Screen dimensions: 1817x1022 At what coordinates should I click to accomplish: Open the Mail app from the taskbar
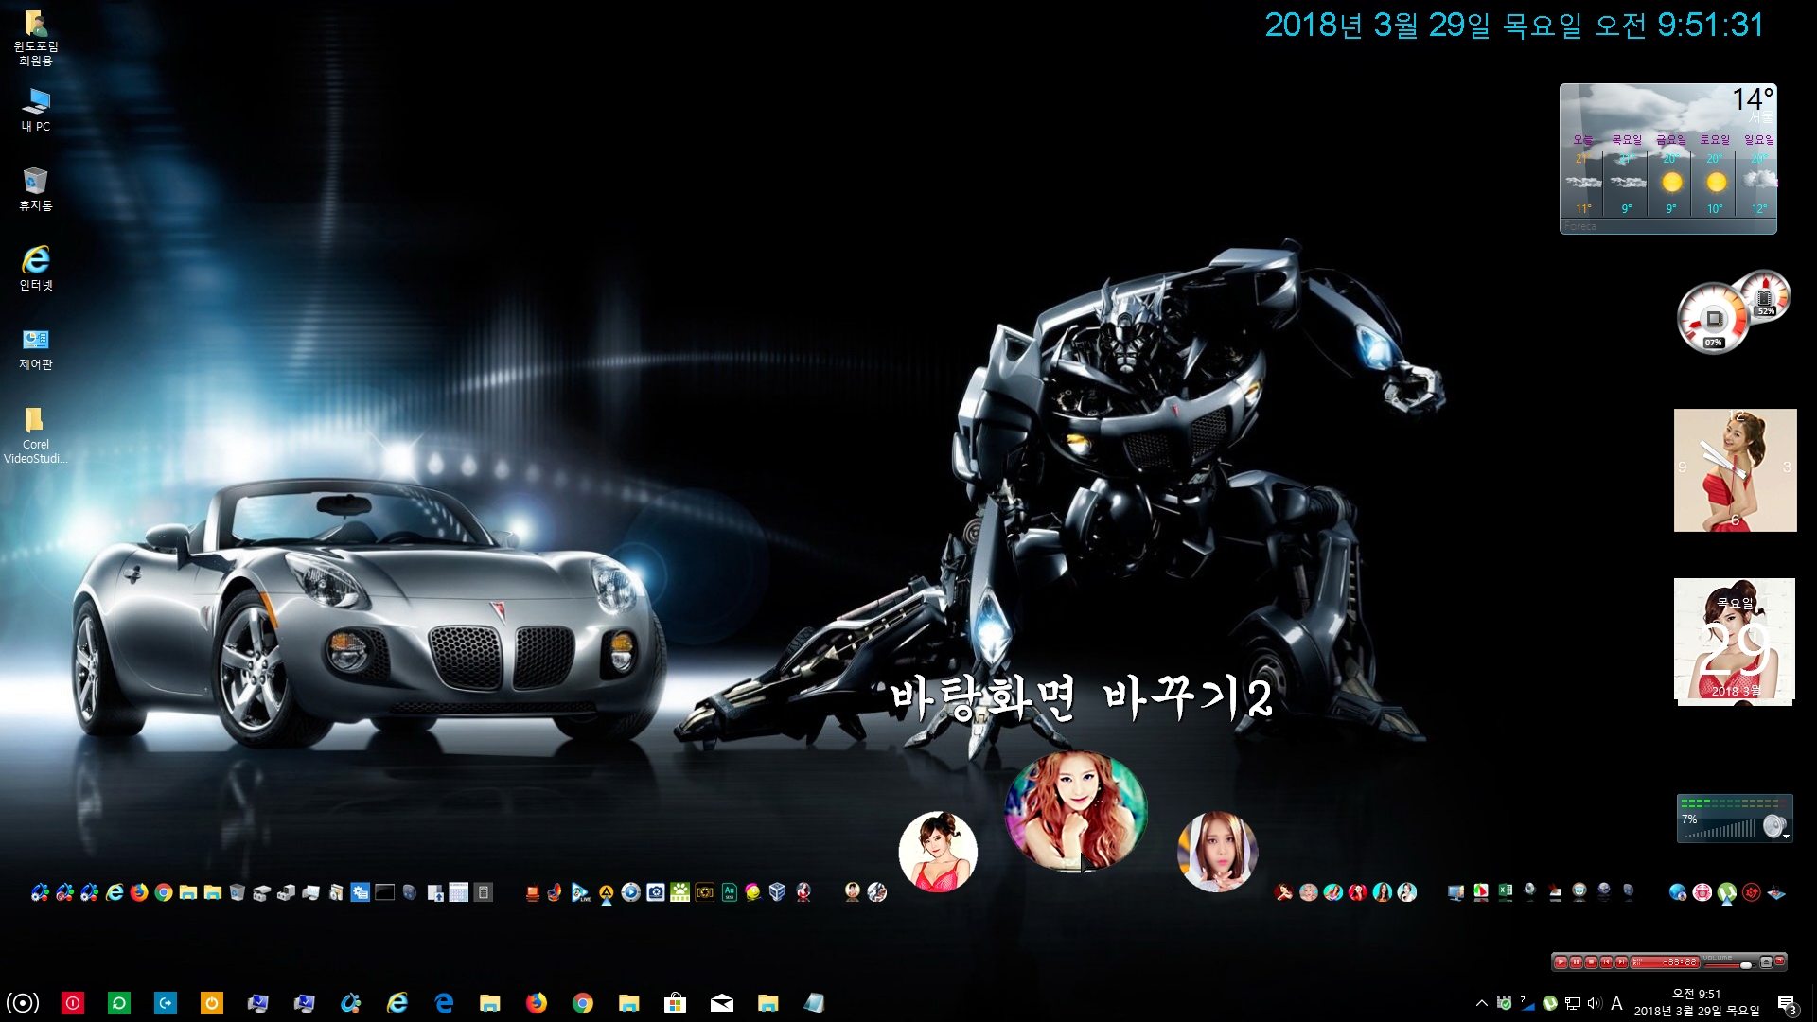[x=721, y=1003]
